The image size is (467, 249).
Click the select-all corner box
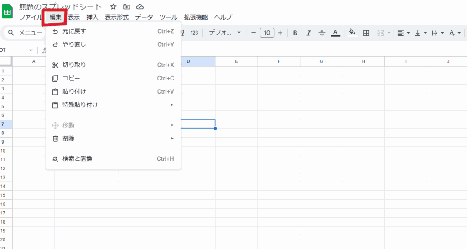click(x=6, y=61)
